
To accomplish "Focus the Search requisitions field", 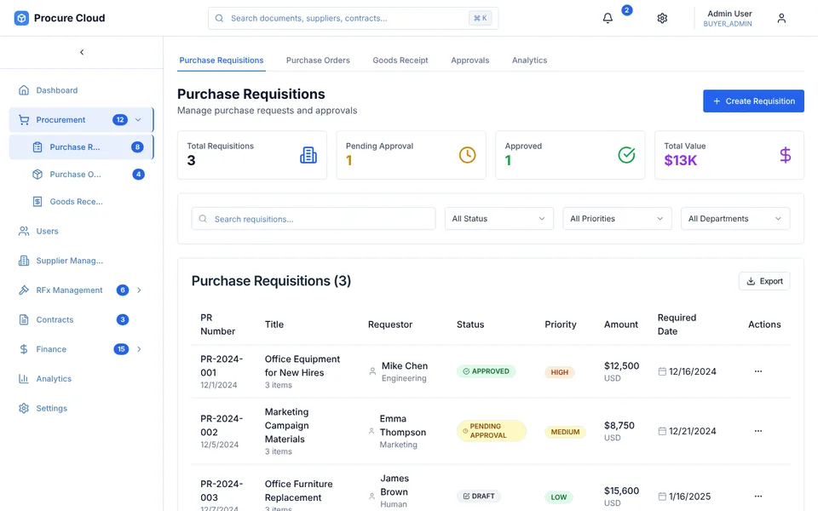I will [314, 219].
